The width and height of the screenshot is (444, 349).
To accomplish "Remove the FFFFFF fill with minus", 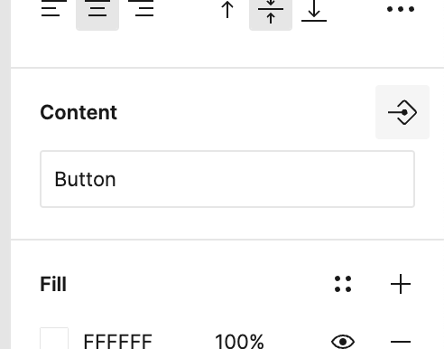I will click(401, 342).
